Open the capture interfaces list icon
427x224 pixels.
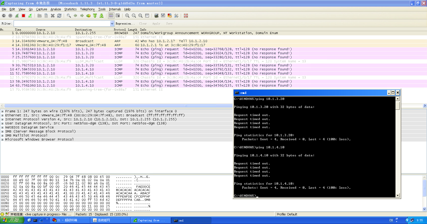tap(4, 16)
